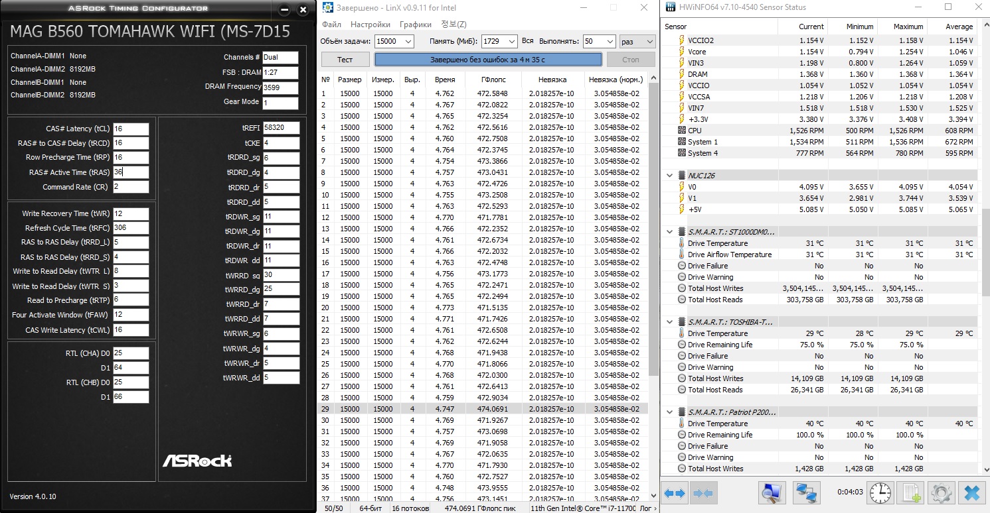Open the Графики menu in LinX
Viewport: 990px width, 513px height.
pyautogui.click(x=416, y=25)
